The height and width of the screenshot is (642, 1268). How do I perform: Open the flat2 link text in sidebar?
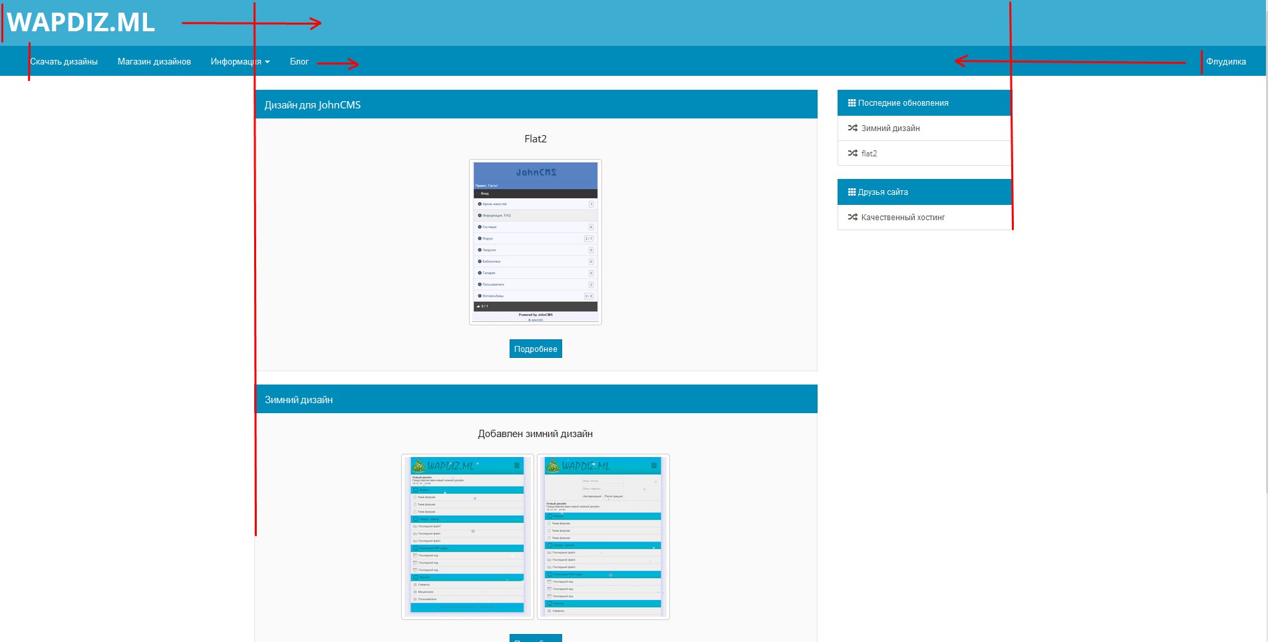pyautogui.click(x=869, y=154)
